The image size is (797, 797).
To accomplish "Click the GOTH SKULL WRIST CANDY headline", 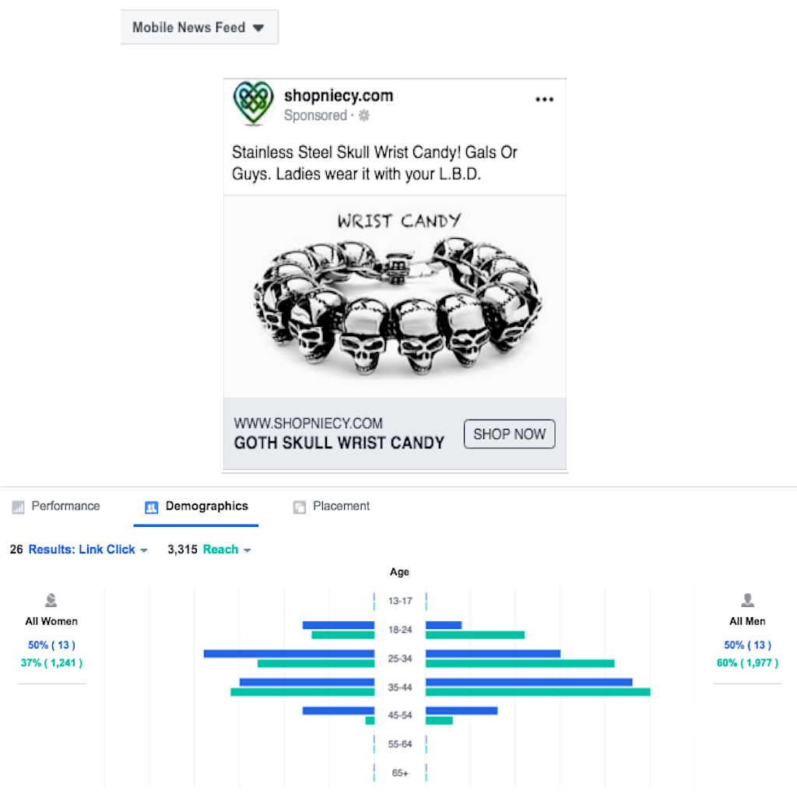I will pyautogui.click(x=339, y=443).
